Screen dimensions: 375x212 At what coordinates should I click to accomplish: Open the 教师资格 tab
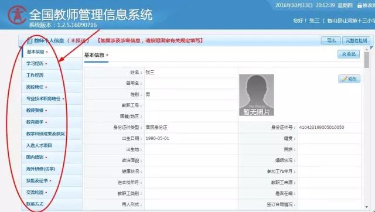click(x=52, y=110)
